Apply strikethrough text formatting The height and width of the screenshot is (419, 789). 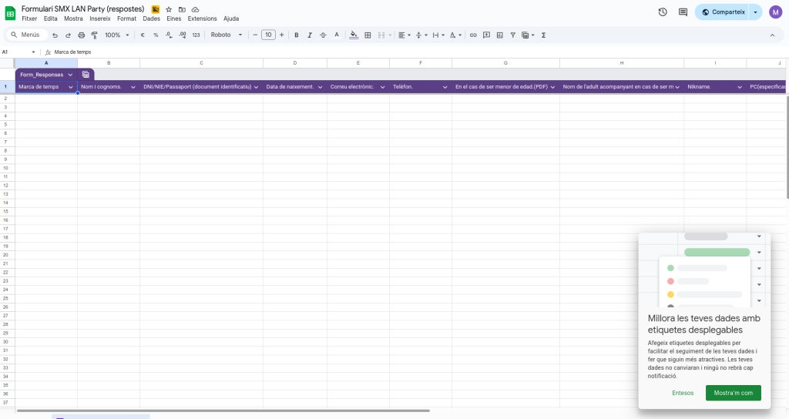point(322,35)
